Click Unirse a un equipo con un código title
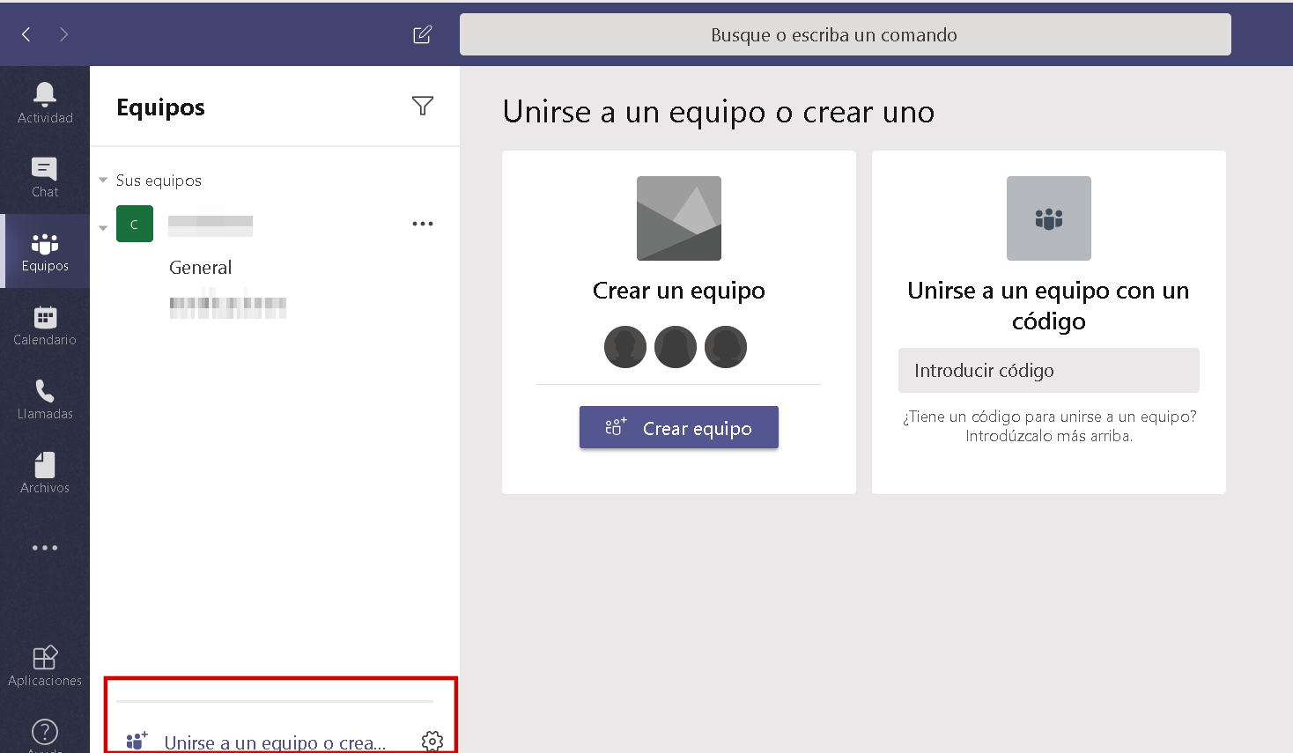1293x753 pixels. click(1049, 306)
